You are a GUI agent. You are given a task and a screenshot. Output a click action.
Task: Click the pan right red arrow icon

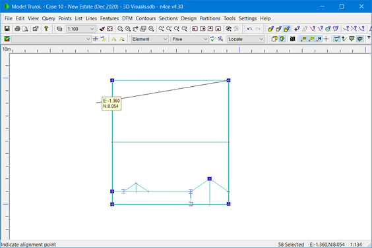202,29
